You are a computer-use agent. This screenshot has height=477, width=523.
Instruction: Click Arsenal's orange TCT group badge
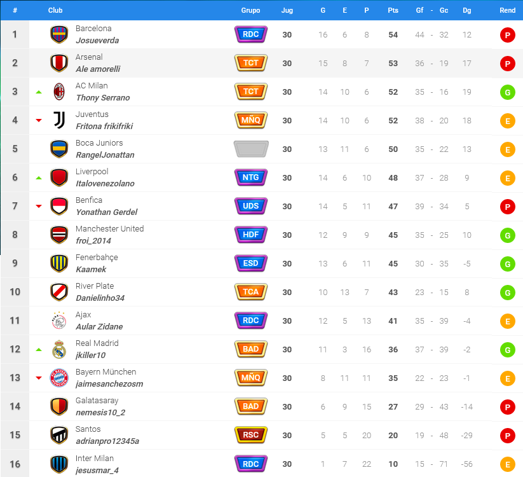pos(251,63)
